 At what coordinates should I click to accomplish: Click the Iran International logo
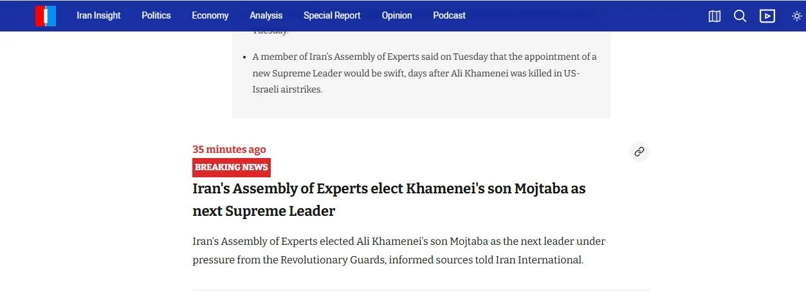[46, 15]
